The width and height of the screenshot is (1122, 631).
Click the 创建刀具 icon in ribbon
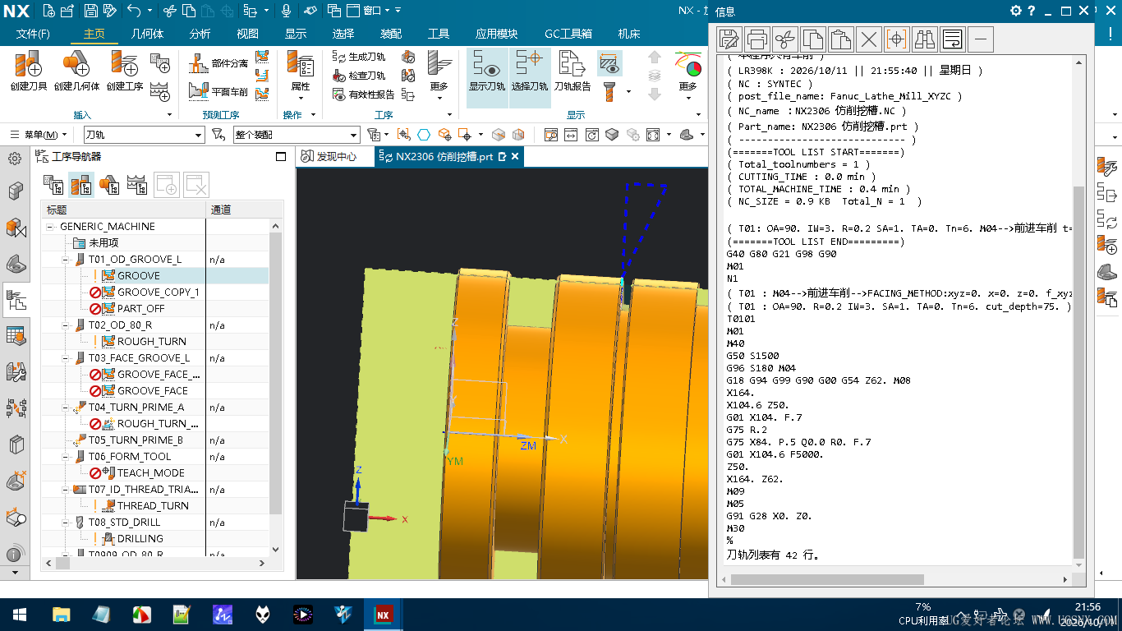point(28,71)
